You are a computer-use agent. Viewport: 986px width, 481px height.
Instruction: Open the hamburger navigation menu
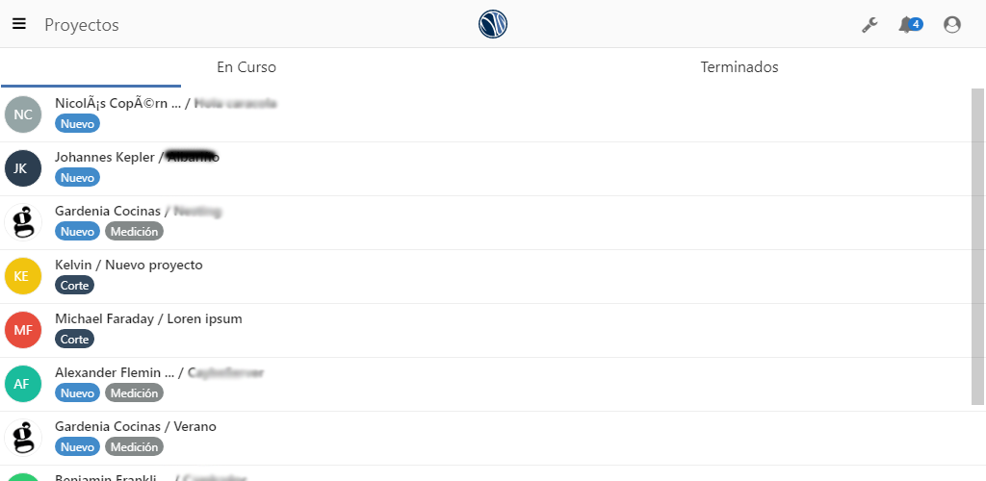(19, 24)
